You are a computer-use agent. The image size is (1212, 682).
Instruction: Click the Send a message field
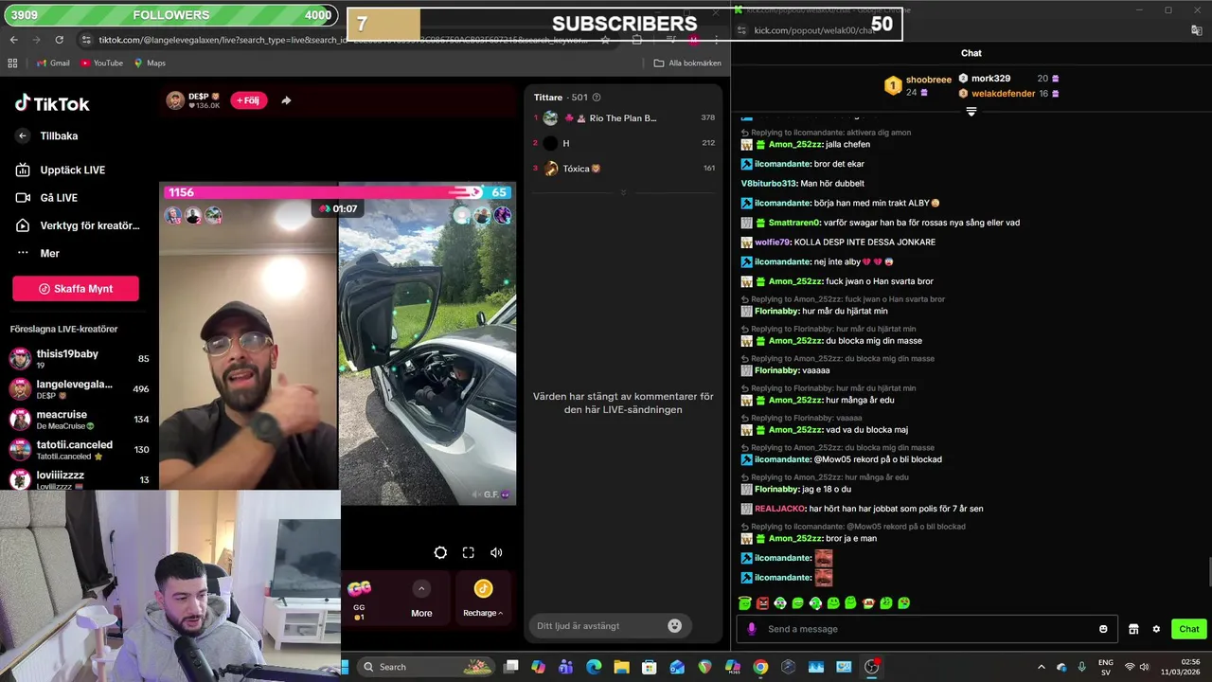coord(928,629)
